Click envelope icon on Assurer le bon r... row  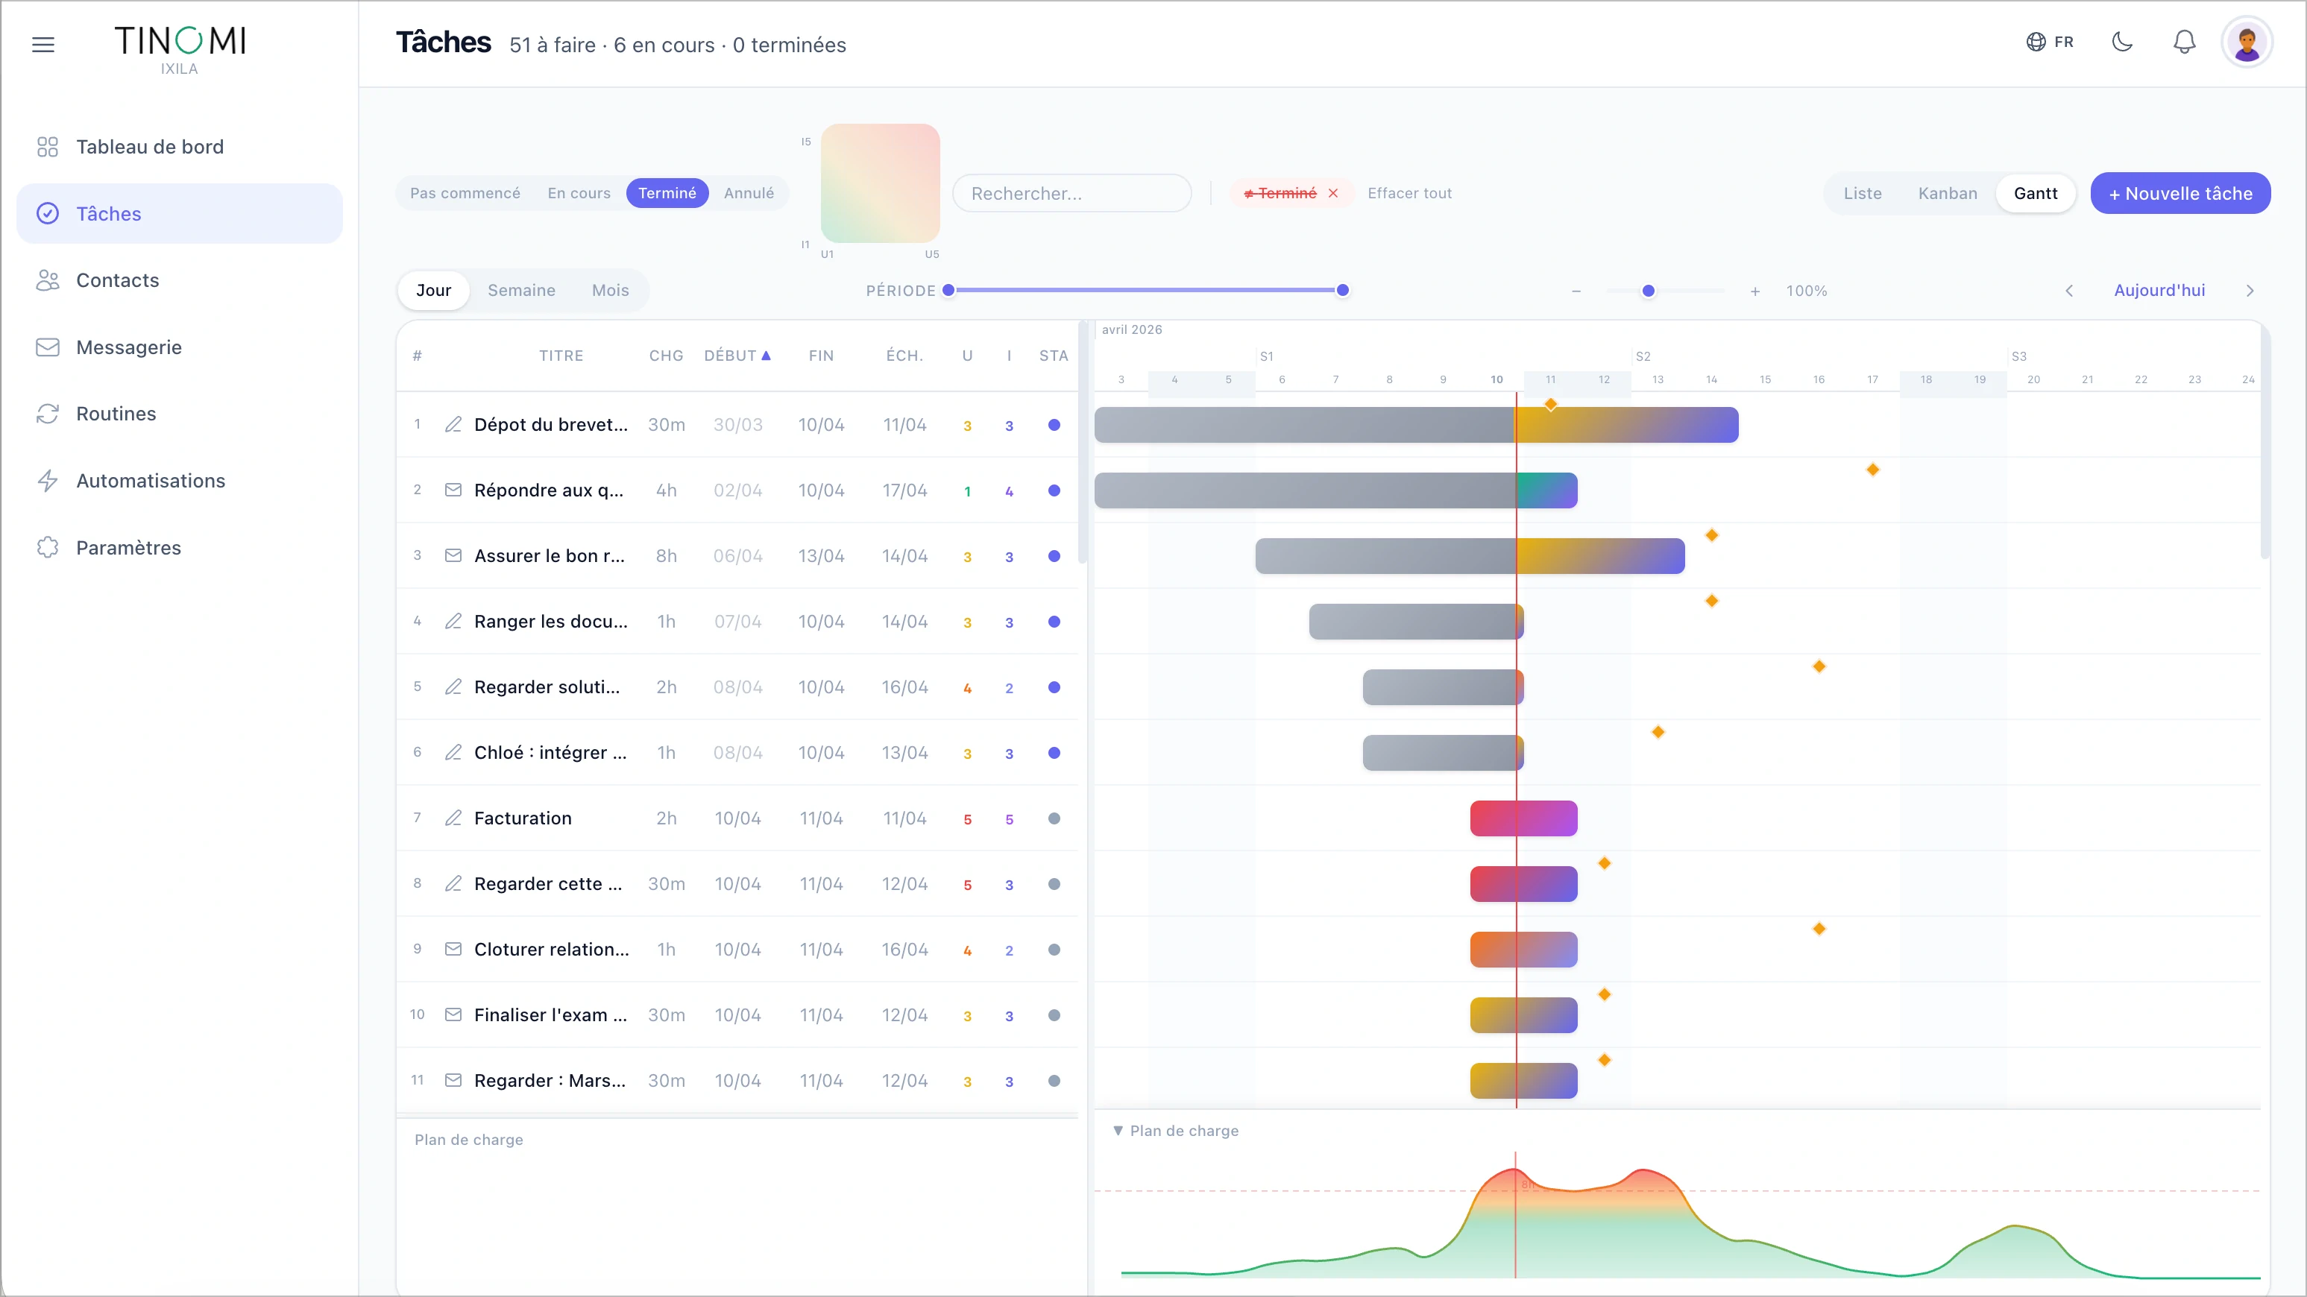click(x=453, y=556)
